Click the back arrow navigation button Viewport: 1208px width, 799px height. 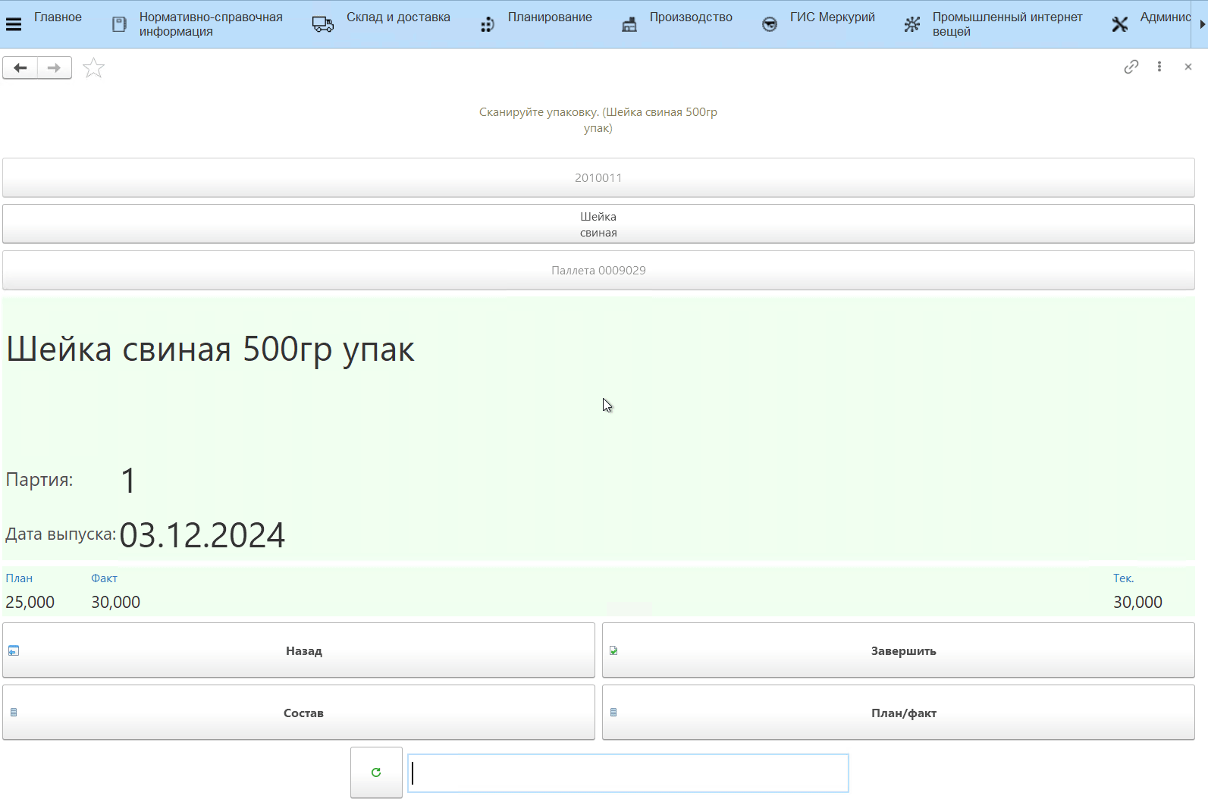20,68
